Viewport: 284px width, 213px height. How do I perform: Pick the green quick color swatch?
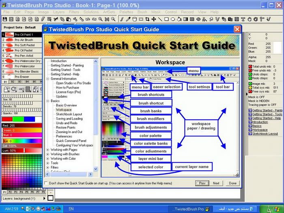coord(18,119)
